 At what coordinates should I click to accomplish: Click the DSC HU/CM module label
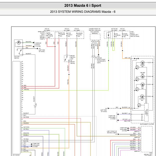16,155
